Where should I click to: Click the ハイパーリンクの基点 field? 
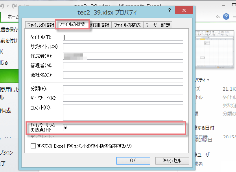[x=123, y=128]
